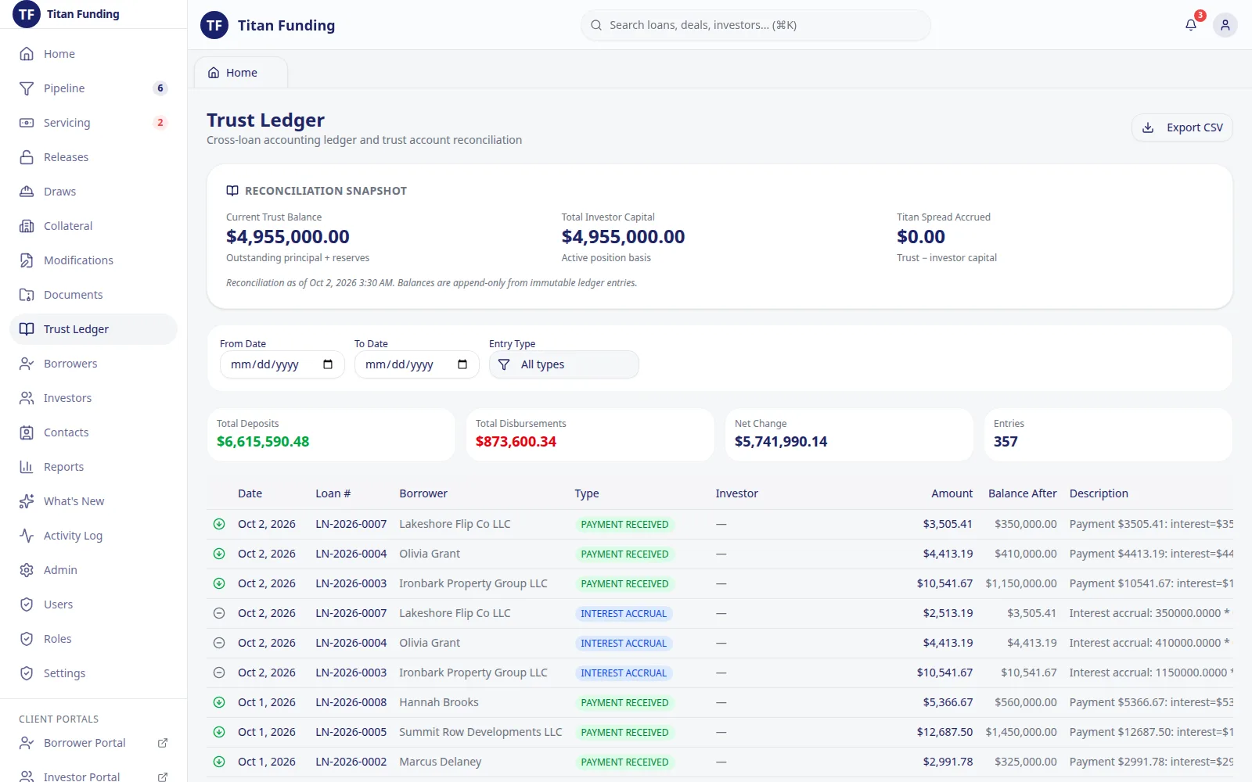
Task: Open the Investor Portal link
Action: (x=93, y=777)
